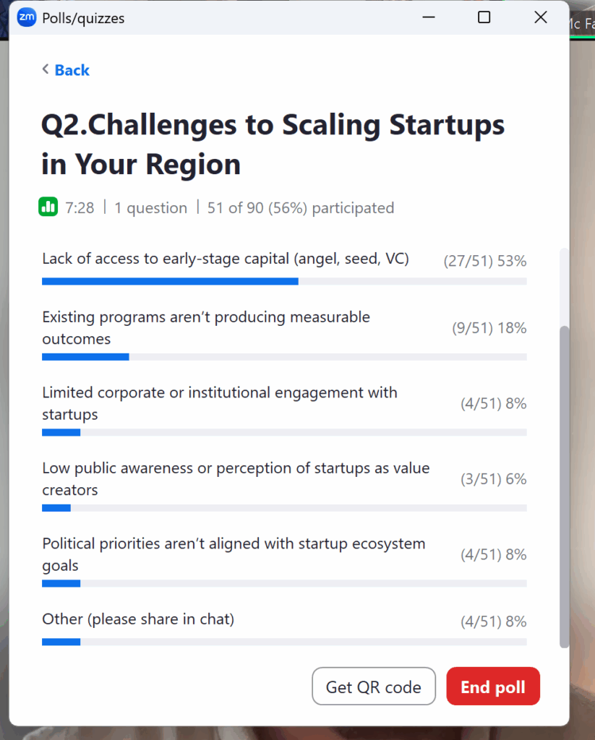Click the 'Limited corporate or institutional engagement' option

point(219,403)
